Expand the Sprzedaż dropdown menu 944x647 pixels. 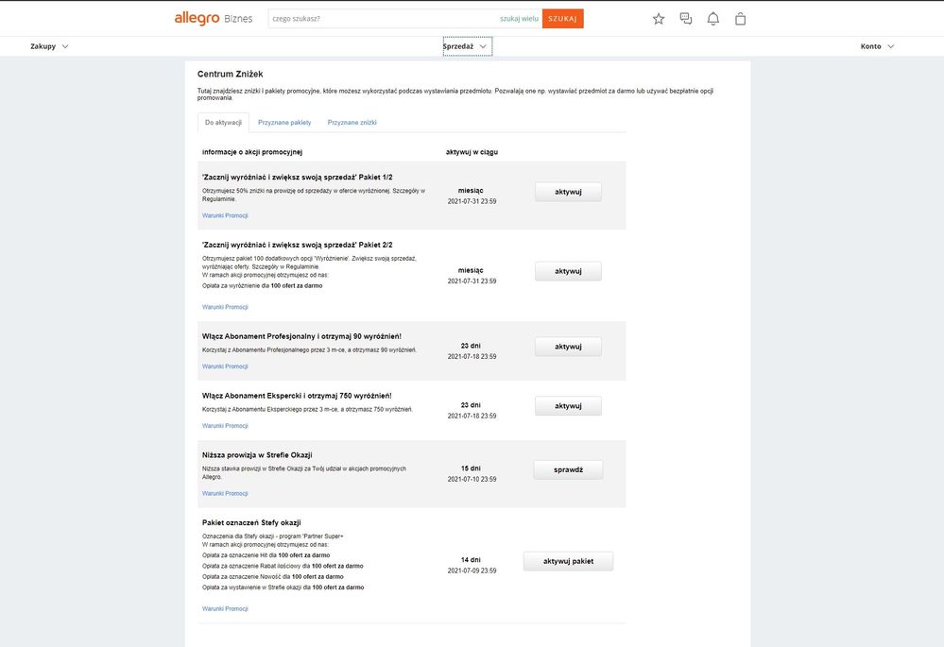coord(467,46)
